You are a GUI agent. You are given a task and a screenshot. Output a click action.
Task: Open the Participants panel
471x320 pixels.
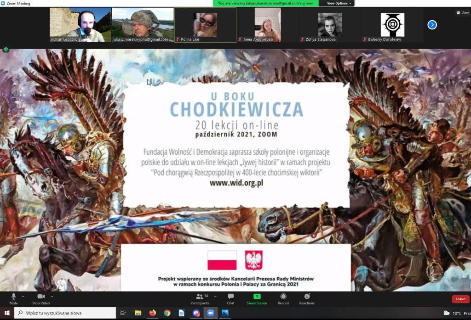200,298
